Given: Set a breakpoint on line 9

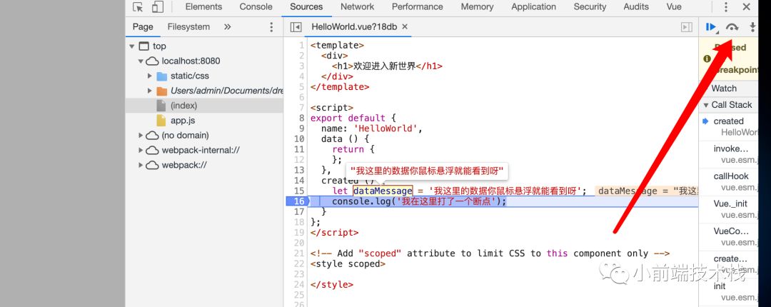Looking at the screenshot, I should pos(301,129).
